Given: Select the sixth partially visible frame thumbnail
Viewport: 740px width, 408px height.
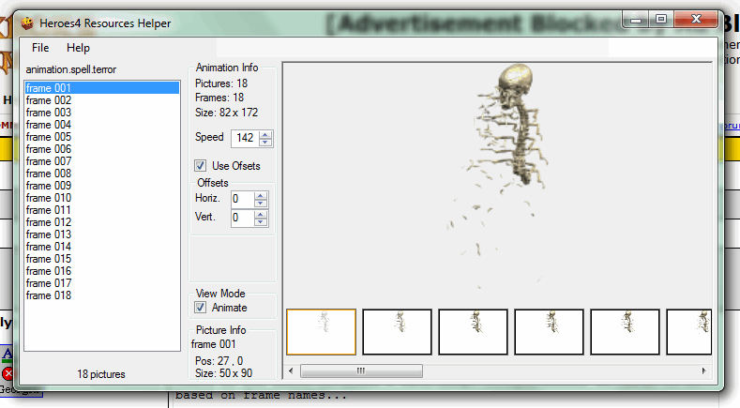Looking at the screenshot, I should [689, 332].
